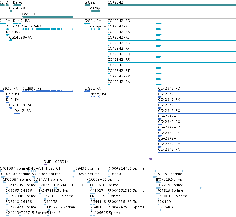Select transcript Dhfr-RA
This screenshot has width=236, height=217.
(13, 32)
